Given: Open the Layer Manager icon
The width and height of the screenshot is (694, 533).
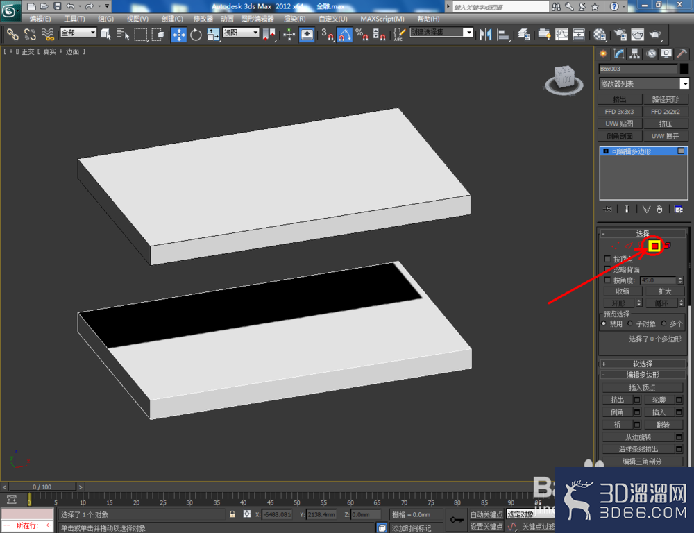Looking at the screenshot, I should point(523,34).
